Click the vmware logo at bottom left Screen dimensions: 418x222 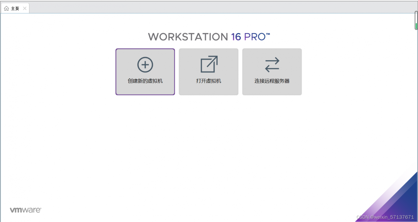coord(25,210)
